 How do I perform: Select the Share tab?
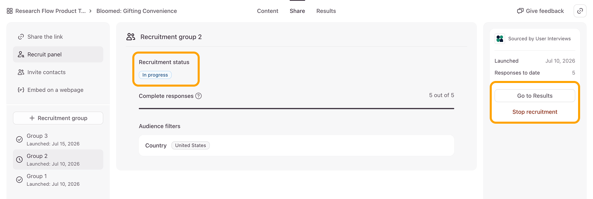click(x=297, y=11)
